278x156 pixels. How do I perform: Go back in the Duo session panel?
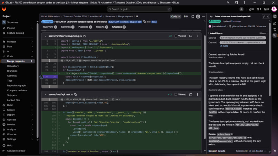[x=211, y=17]
